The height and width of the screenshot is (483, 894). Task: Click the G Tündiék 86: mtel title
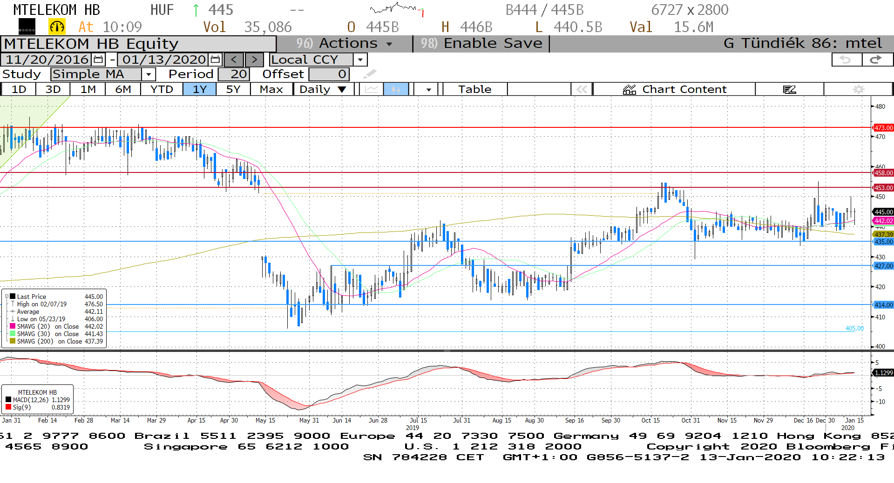point(803,44)
